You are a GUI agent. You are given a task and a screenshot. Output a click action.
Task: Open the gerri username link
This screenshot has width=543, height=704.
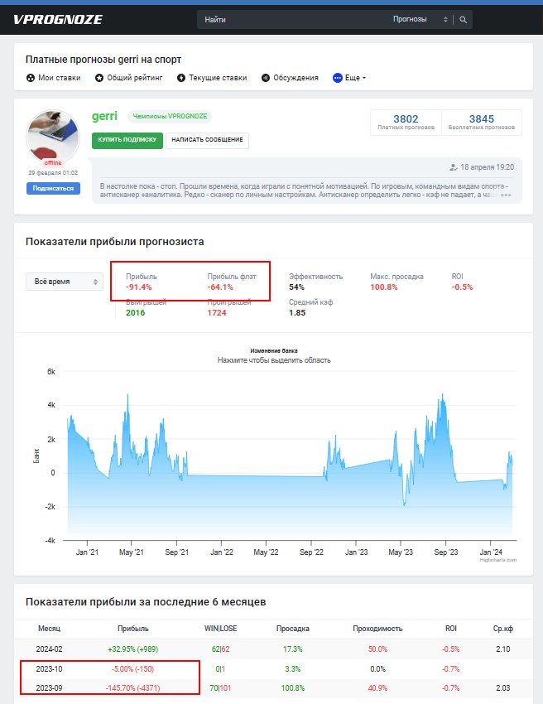pyautogui.click(x=105, y=117)
